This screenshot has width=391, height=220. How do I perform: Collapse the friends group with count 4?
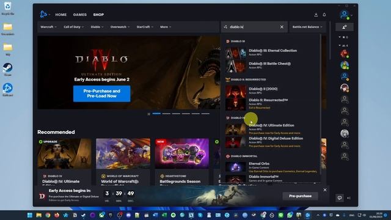click(x=343, y=46)
